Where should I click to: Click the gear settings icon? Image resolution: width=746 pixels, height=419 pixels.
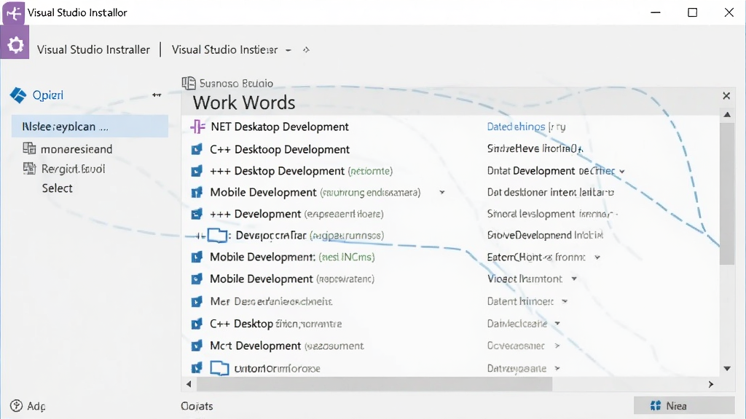tap(15, 44)
